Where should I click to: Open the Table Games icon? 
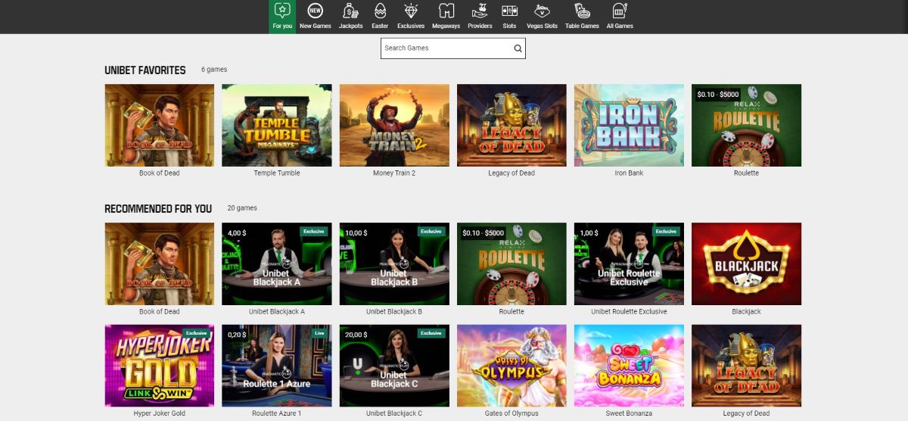pyautogui.click(x=583, y=11)
